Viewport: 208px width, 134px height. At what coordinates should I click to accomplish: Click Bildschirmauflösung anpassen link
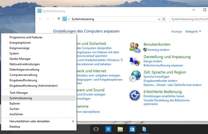[x=163, y=65]
